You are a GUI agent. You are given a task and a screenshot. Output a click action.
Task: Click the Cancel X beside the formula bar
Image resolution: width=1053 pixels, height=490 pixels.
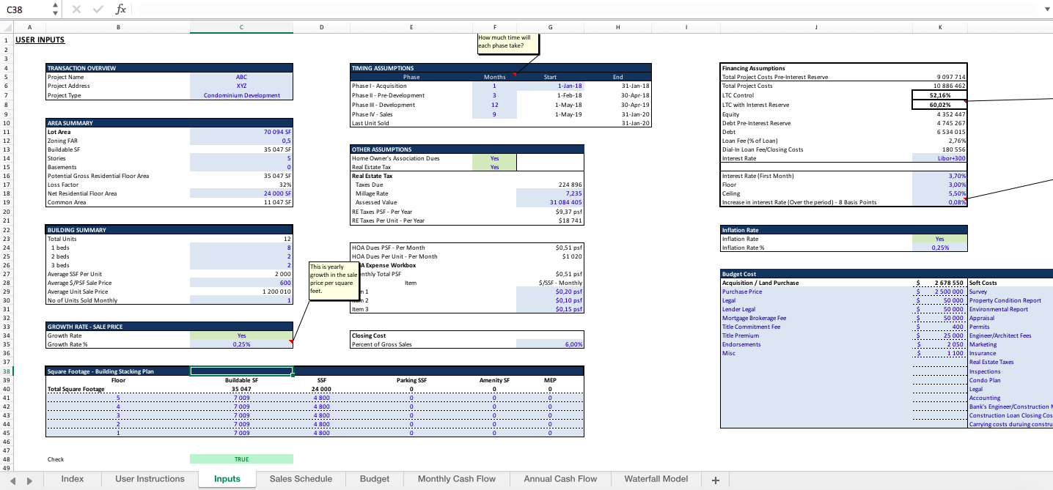tap(76, 9)
